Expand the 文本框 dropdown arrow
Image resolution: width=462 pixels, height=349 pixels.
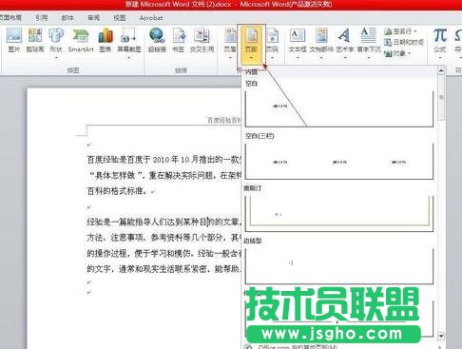[x=298, y=58]
